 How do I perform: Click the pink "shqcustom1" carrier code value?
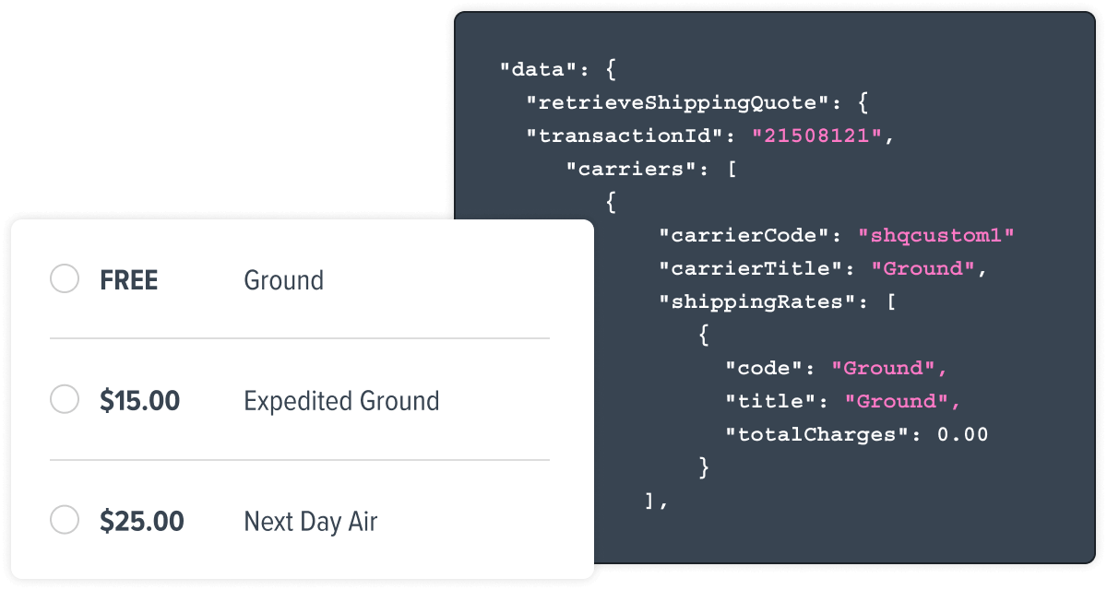point(936,235)
